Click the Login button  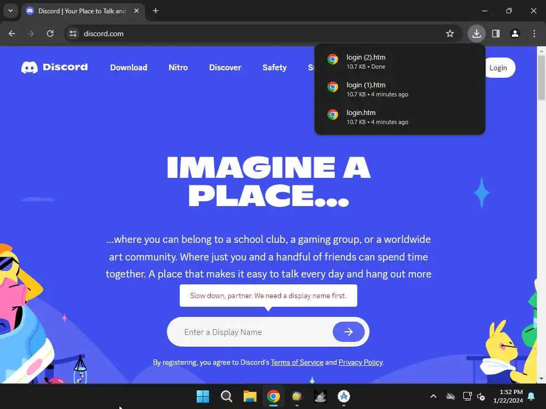pos(498,68)
